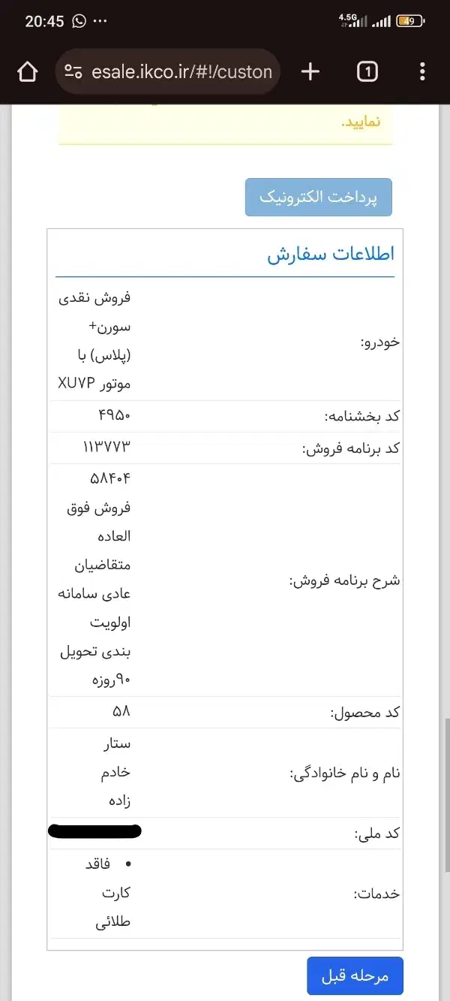
Task: Select the فاقد کارت طلائی bullet item
Action: click(109, 892)
